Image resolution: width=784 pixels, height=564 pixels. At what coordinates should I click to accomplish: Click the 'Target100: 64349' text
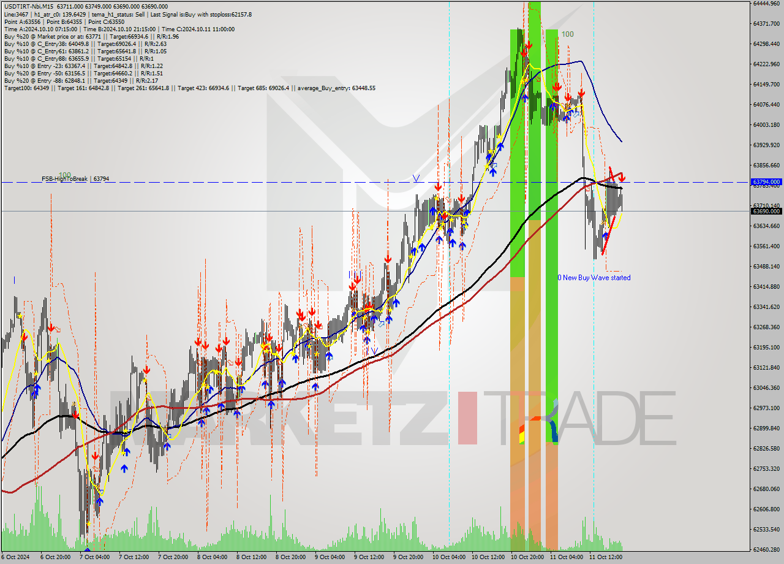[26, 88]
